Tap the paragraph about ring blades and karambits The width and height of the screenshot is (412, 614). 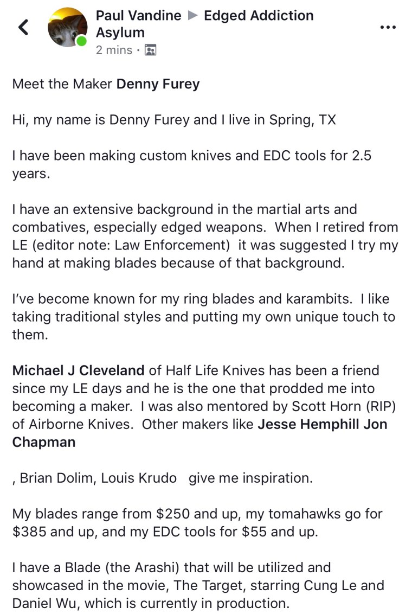203,316
